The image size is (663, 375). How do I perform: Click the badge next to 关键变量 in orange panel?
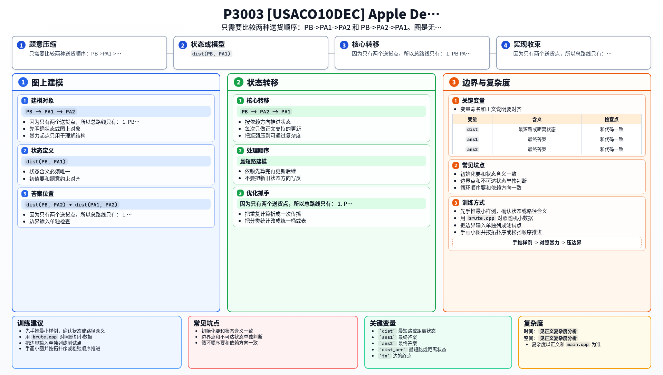coord(456,101)
